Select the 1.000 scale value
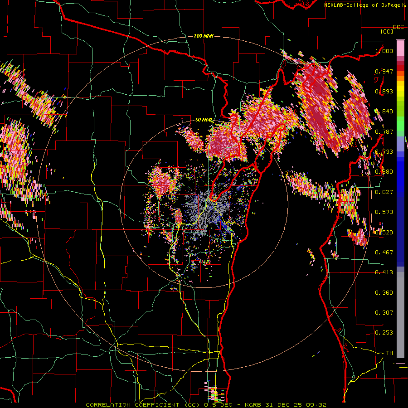The width and height of the screenshot is (408, 408). [384, 51]
